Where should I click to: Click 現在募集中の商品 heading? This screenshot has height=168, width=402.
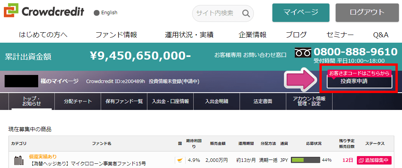pyautogui.click(x=30, y=130)
